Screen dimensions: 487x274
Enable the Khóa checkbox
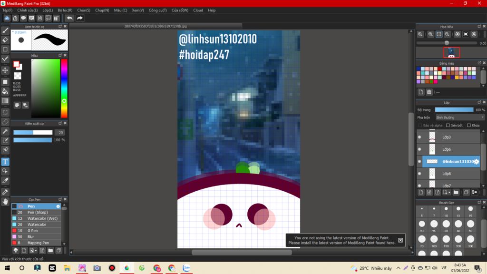469,126
